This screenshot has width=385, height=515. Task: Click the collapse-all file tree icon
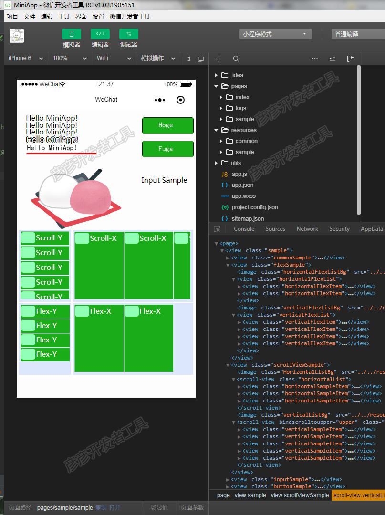333,59
